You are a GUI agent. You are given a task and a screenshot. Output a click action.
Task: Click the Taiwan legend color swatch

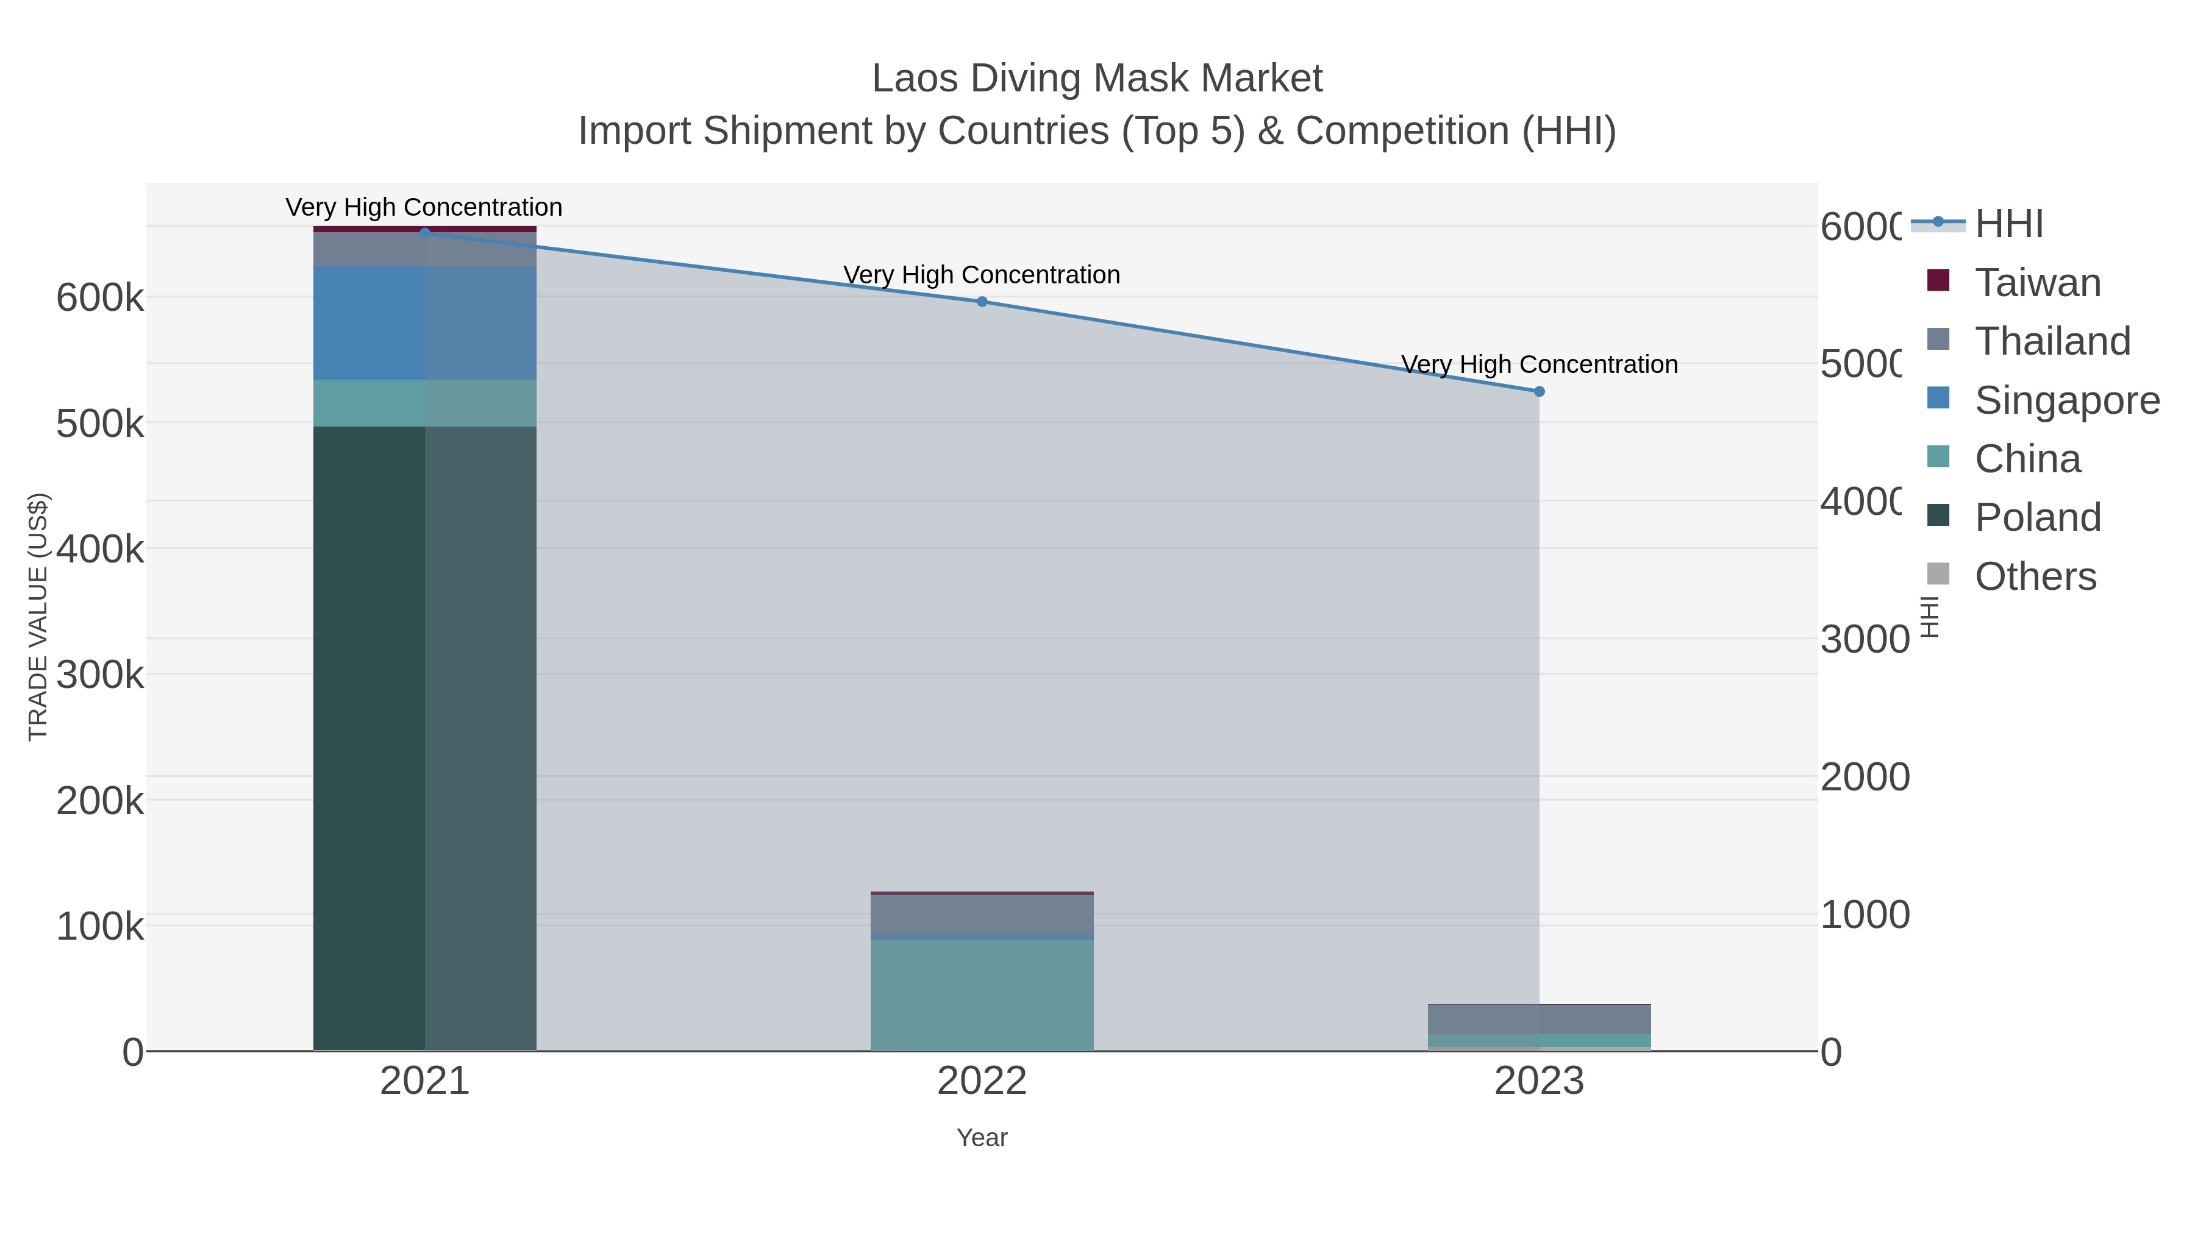(x=1938, y=280)
